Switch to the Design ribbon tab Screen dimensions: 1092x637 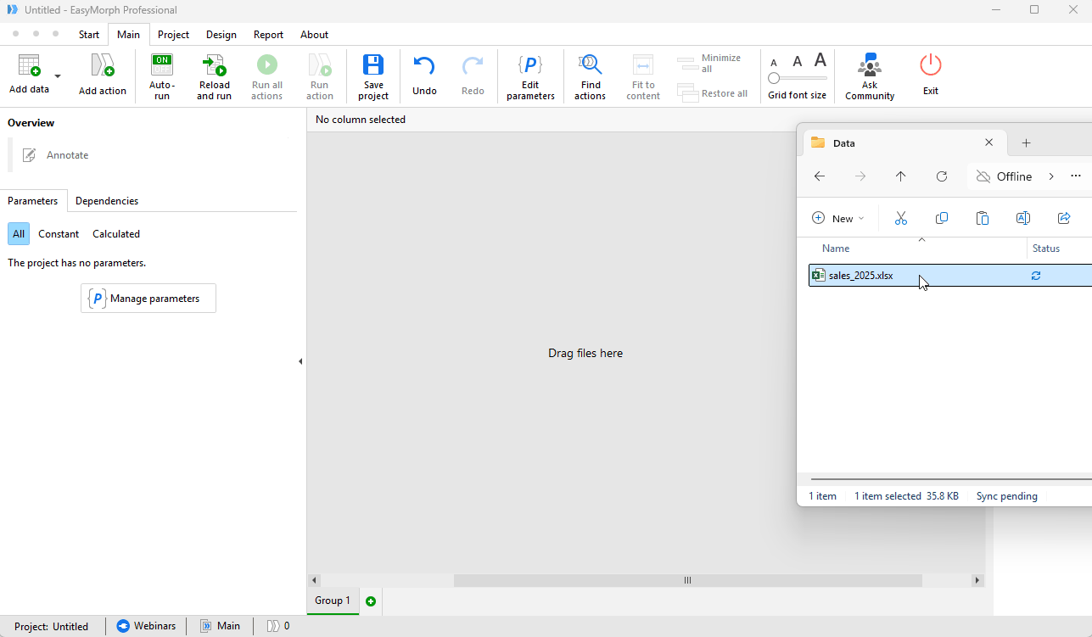(221, 35)
